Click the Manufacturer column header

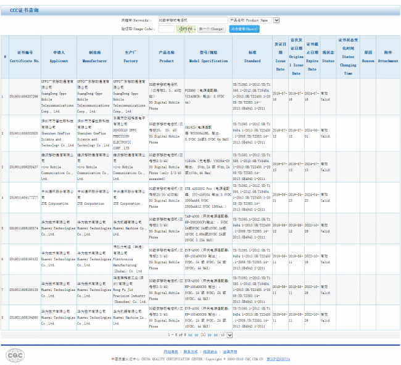coord(94,57)
